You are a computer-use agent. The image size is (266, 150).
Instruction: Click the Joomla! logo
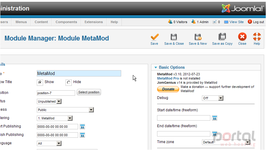243,8
